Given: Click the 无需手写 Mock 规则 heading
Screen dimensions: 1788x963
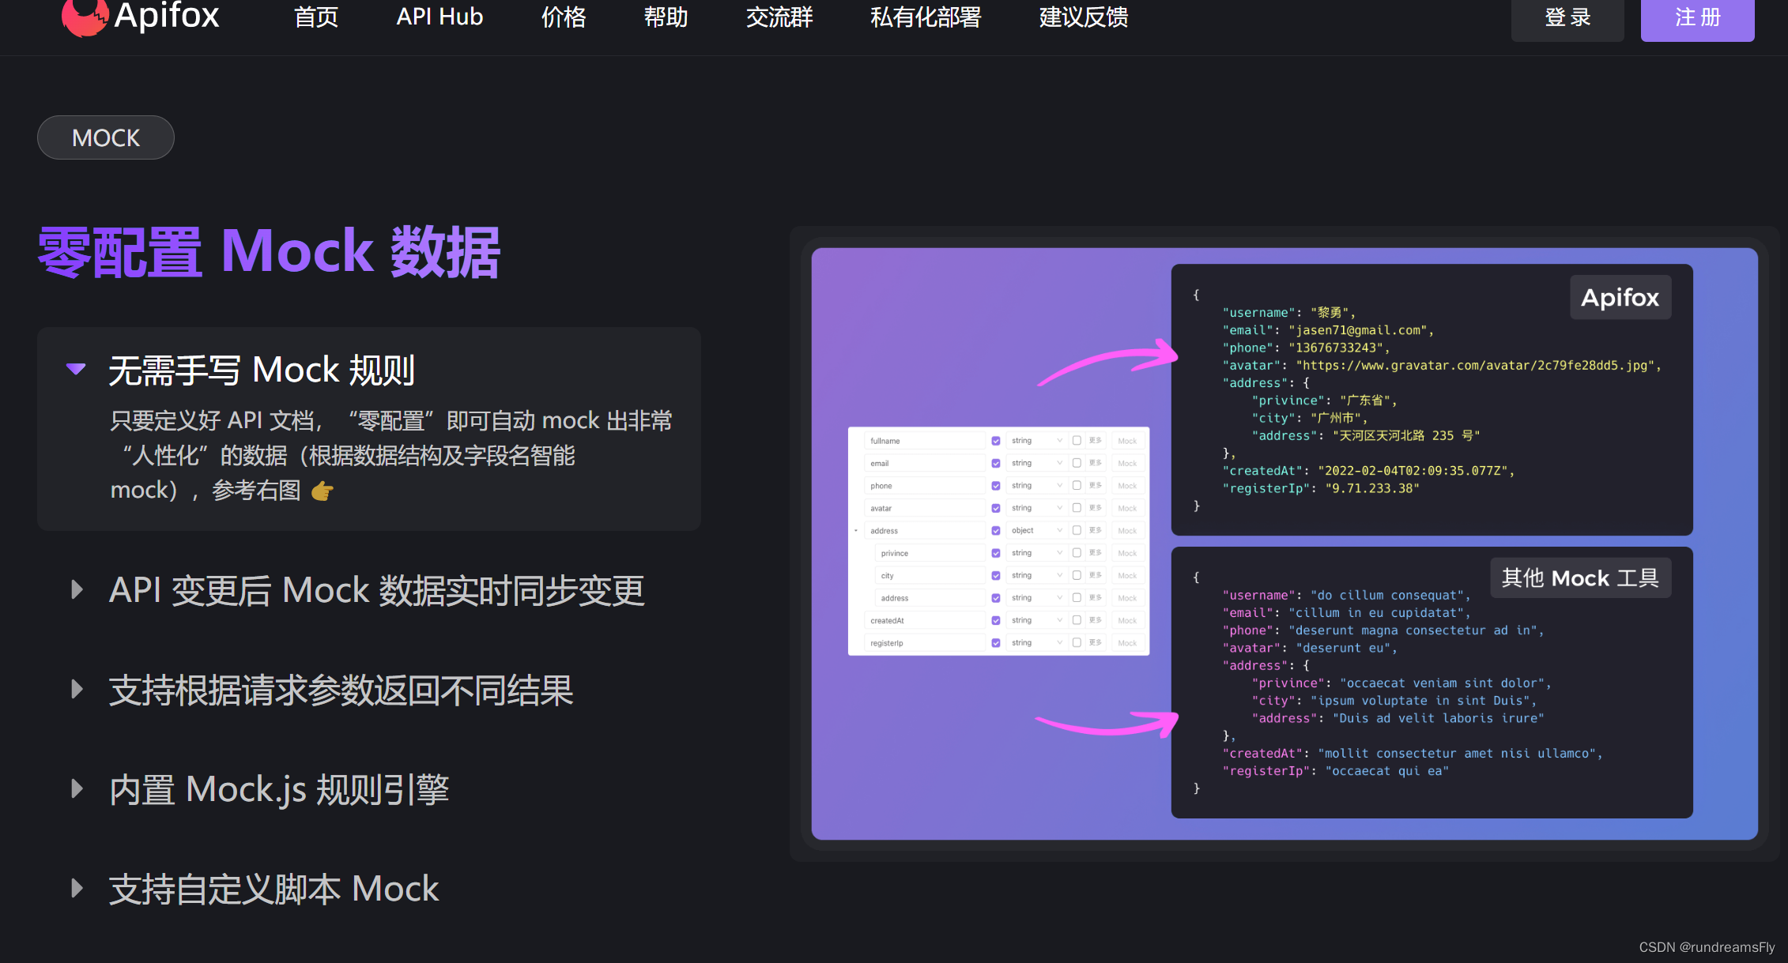Looking at the screenshot, I should pos(262,370).
